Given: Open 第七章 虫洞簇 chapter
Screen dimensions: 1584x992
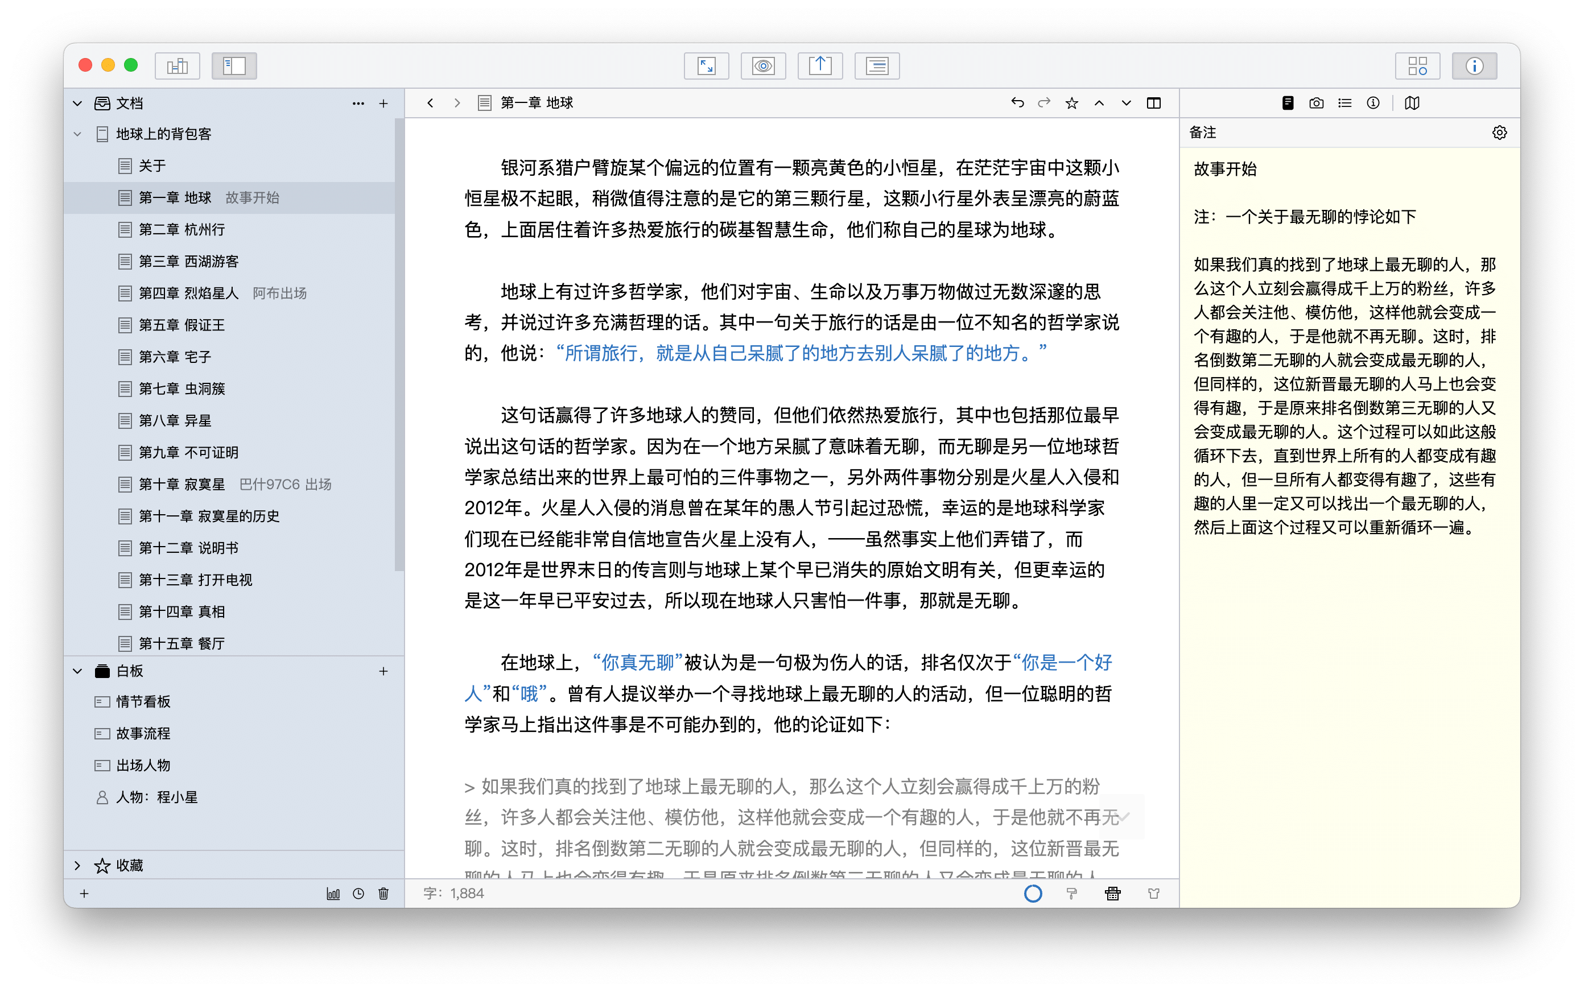Looking at the screenshot, I should (x=229, y=388).
